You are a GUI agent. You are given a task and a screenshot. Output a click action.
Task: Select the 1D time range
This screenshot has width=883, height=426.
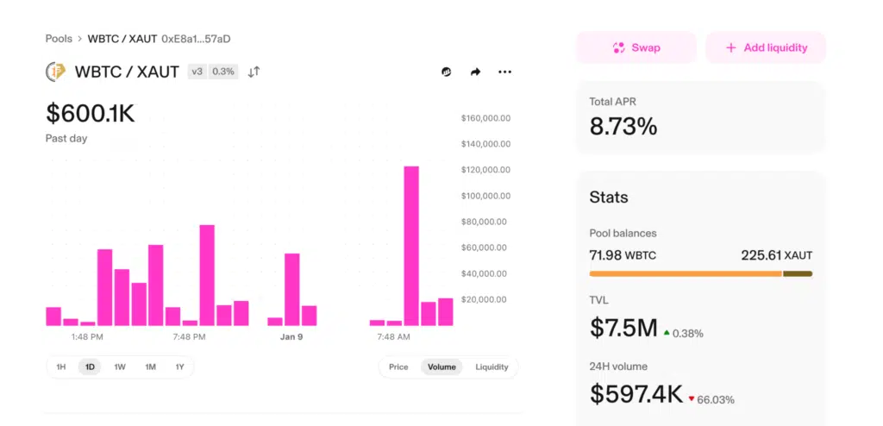click(90, 366)
